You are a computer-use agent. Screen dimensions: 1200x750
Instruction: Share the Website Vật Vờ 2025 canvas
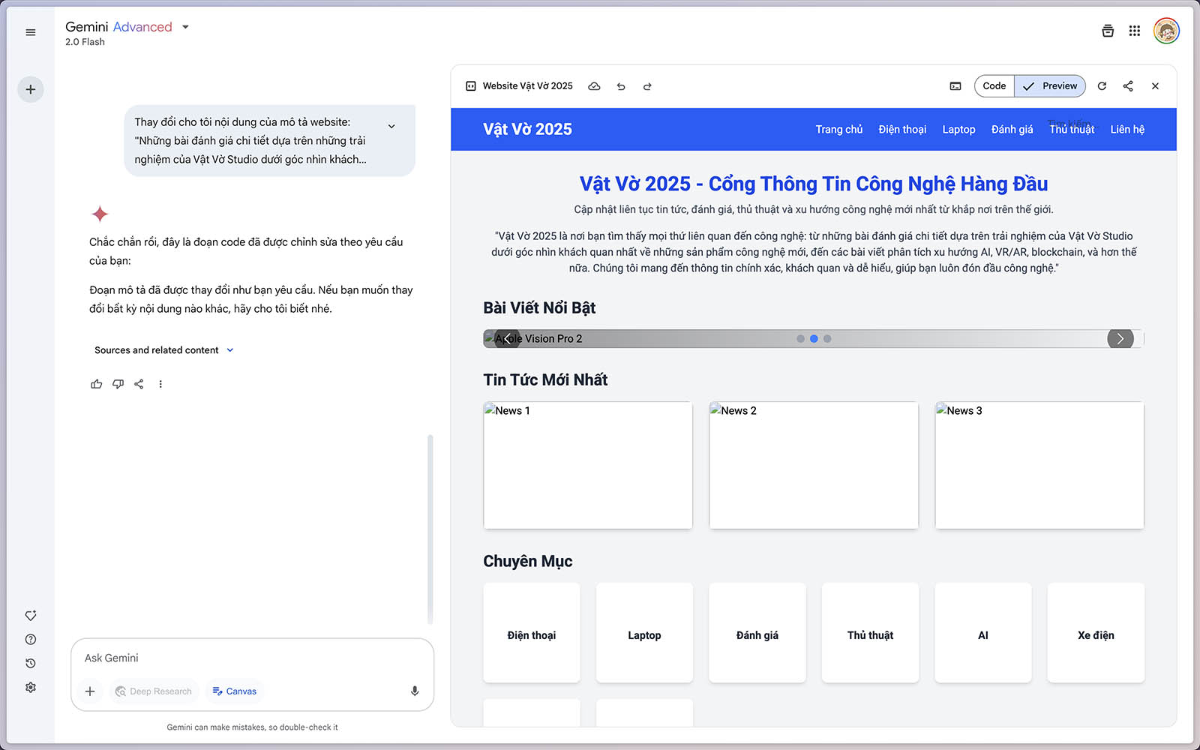tap(1128, 86)
